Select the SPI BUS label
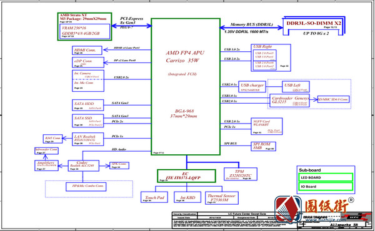 pos(230,144)
